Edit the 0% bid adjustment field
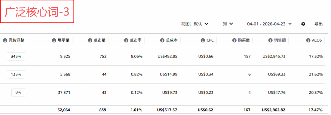The image size is (331, 115). (x=18, y=92)
